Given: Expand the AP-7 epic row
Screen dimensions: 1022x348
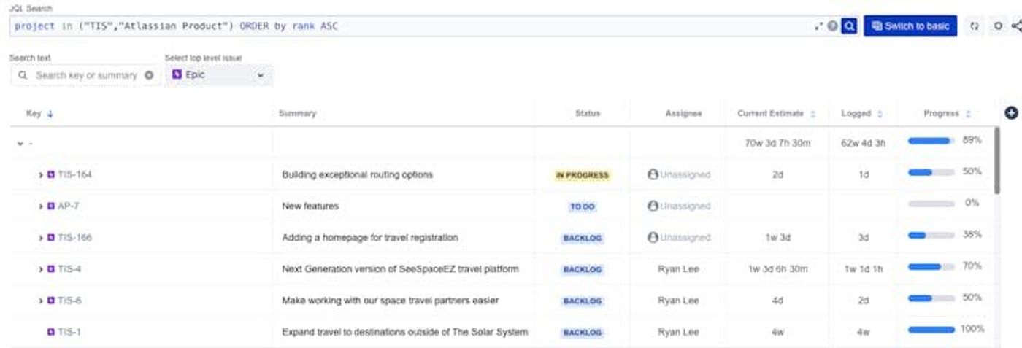Looking at the screenshot, I should (x=41, y=206).
